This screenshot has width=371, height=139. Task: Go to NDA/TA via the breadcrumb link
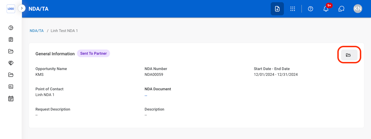pyautogui.click(x=37, y=31)
